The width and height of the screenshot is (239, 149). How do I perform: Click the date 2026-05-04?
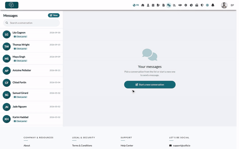[x=55, y=83]
